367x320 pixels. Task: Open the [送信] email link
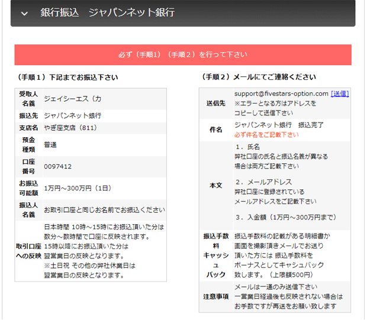click(340, 93)
